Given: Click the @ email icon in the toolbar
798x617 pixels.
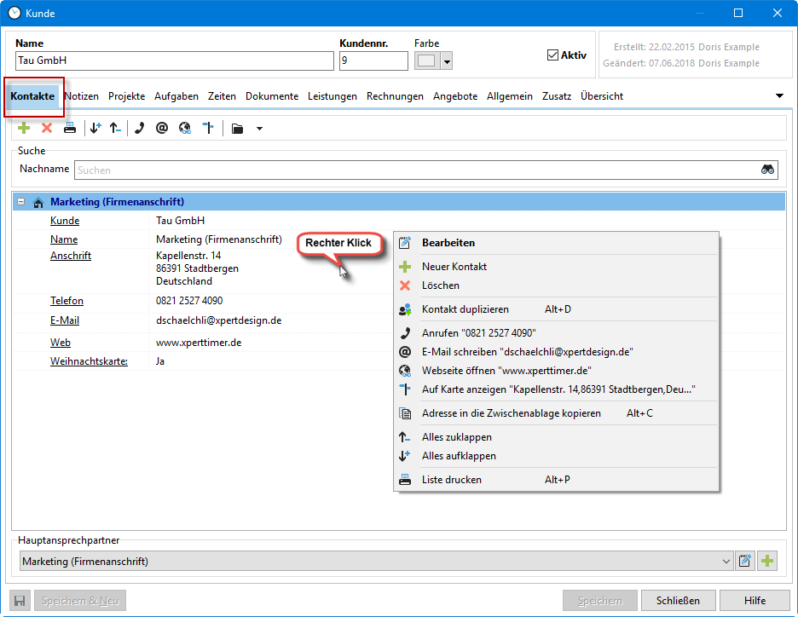Looking at the screenshot, I should tap(162, 129).
